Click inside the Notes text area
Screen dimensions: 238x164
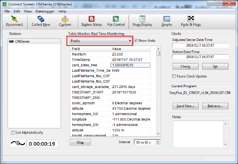[198, 134]
